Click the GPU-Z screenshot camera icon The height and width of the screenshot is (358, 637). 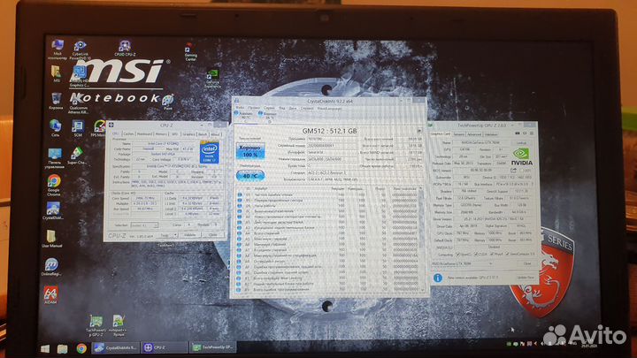(518, 133)
